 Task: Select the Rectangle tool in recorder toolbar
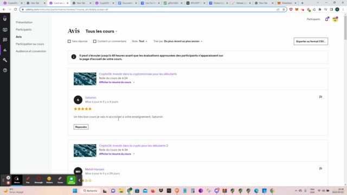coord(38,180)
